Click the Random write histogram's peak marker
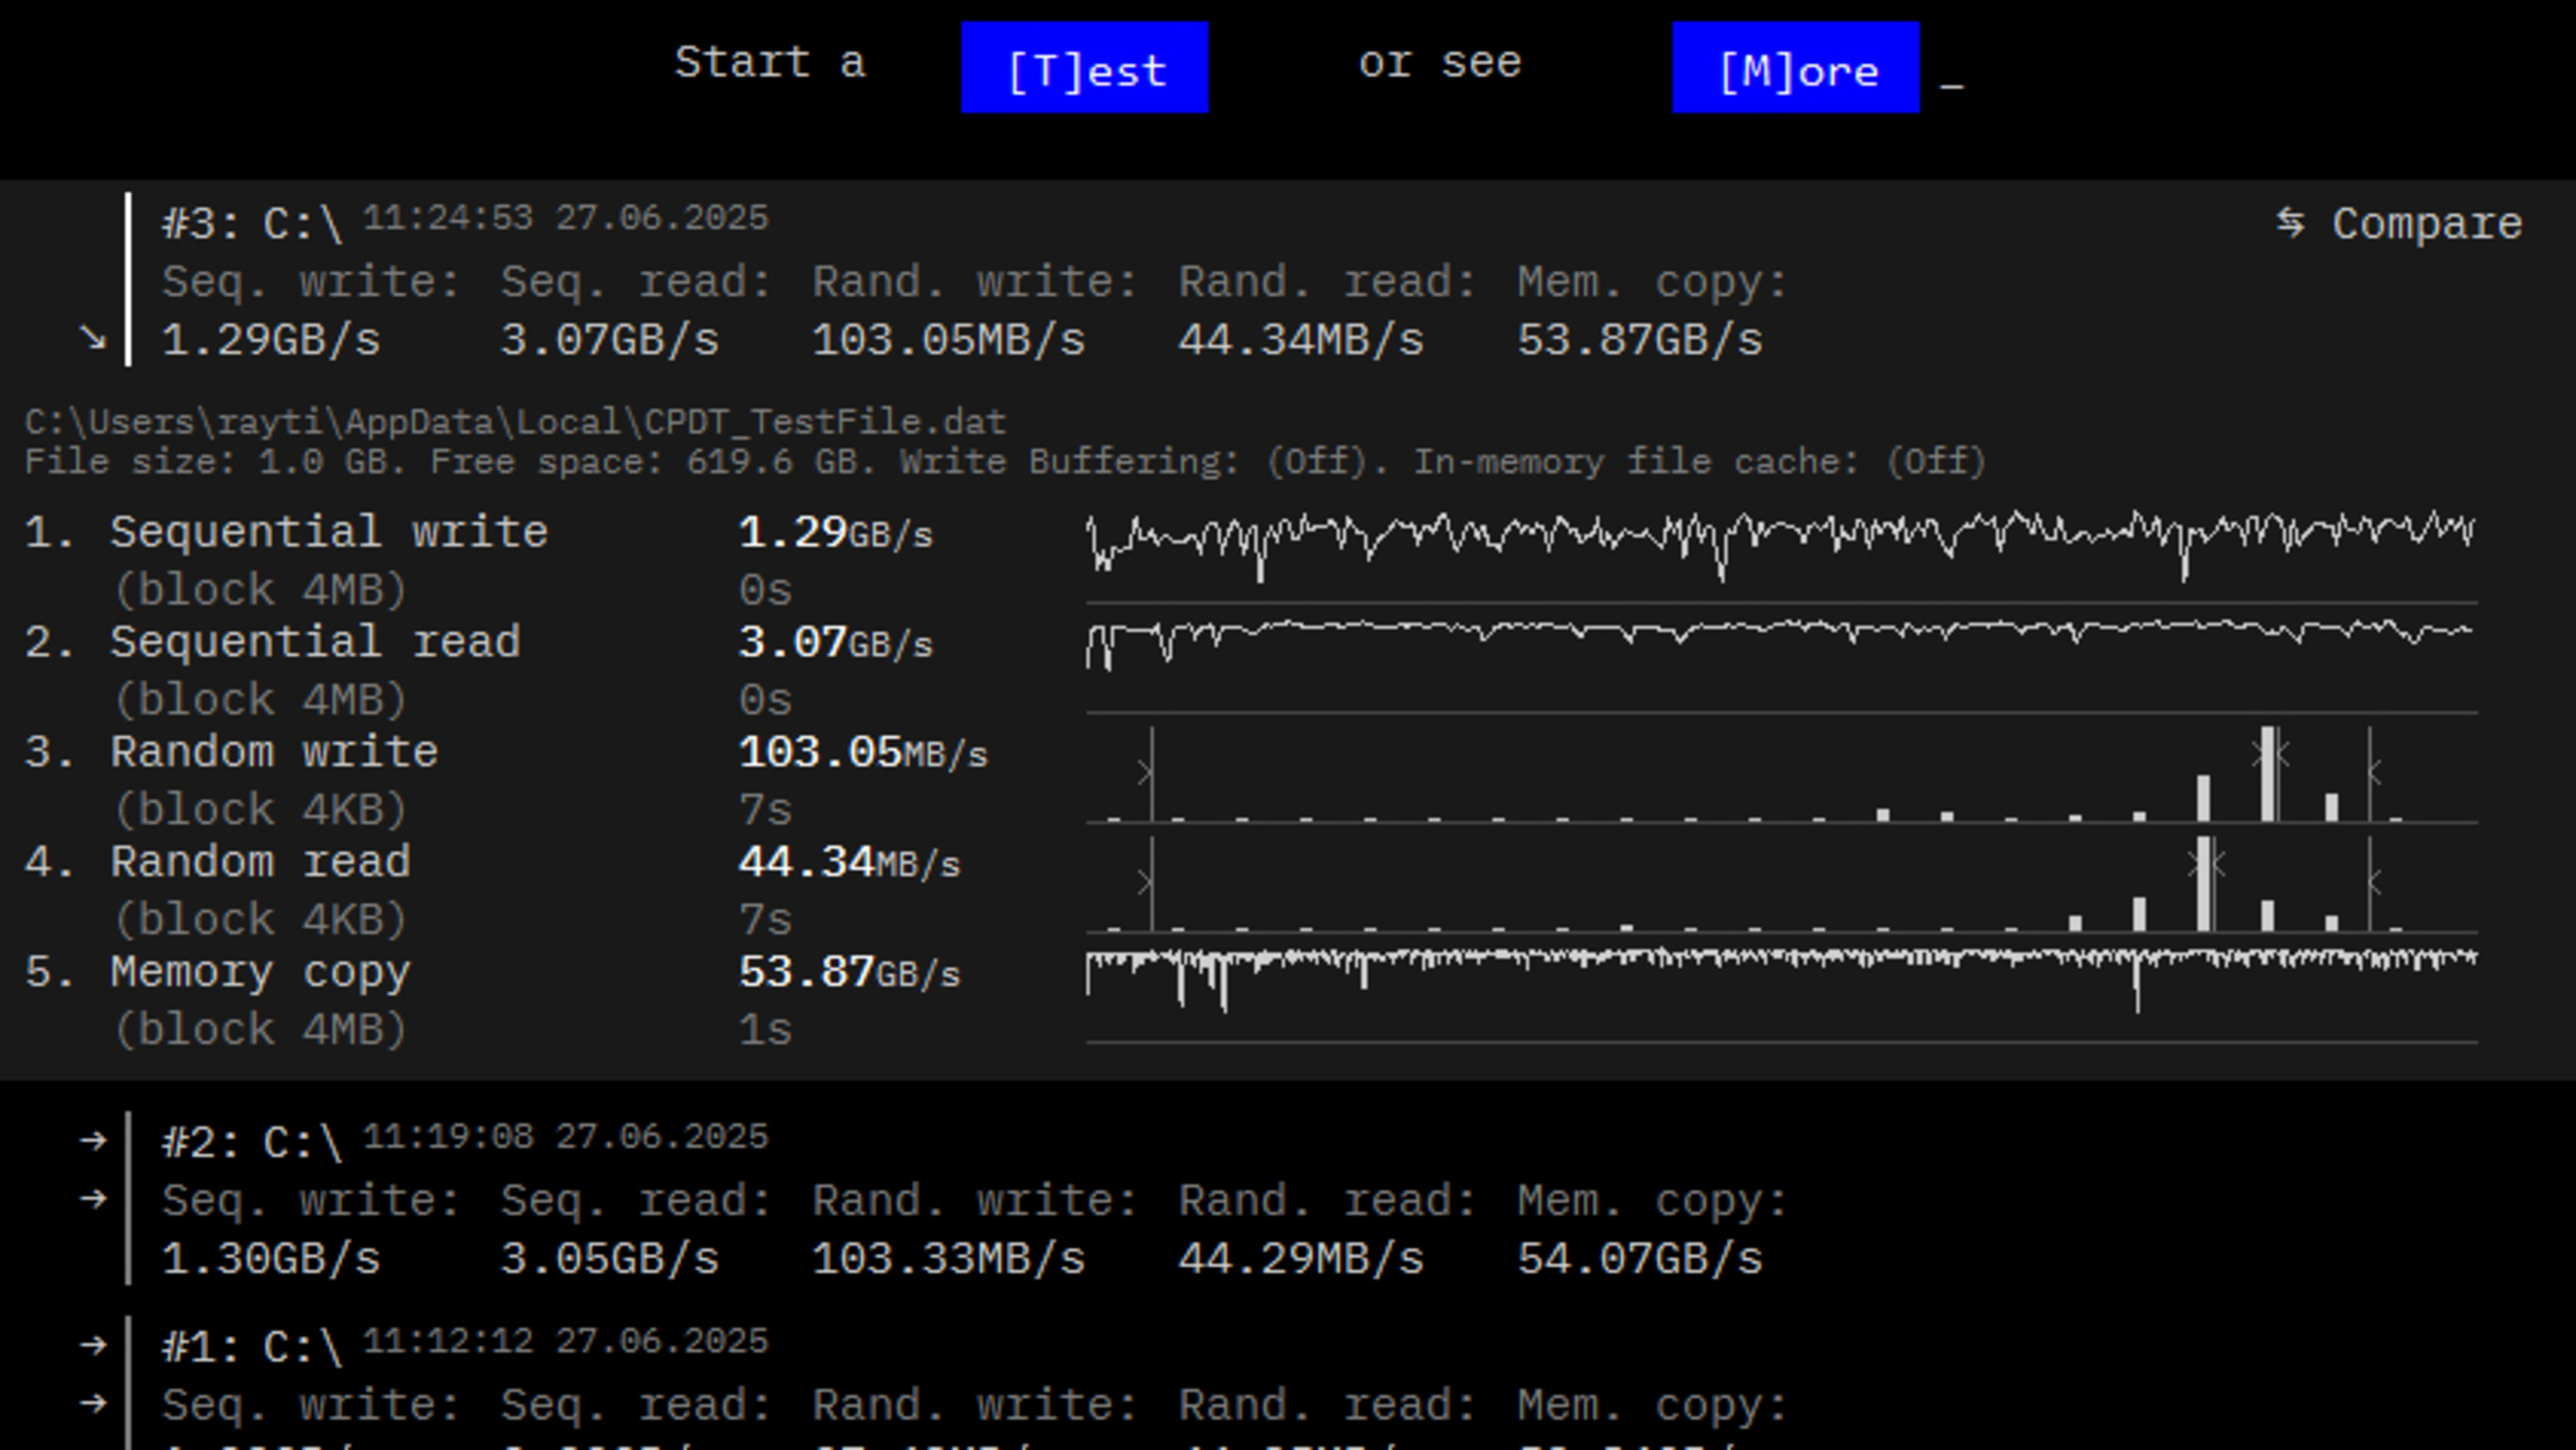This screenshot has width=2576, height=1450. pyautogui.click(x=2270, y=754)
